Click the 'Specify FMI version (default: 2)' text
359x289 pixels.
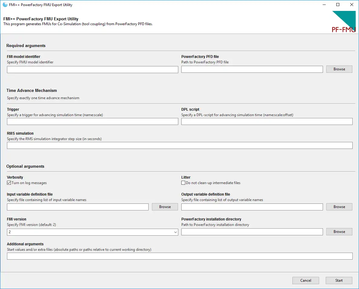click(x=31, y=225)
